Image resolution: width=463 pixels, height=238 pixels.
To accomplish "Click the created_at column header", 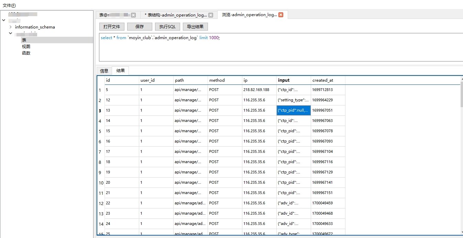I will click(328, 80).
